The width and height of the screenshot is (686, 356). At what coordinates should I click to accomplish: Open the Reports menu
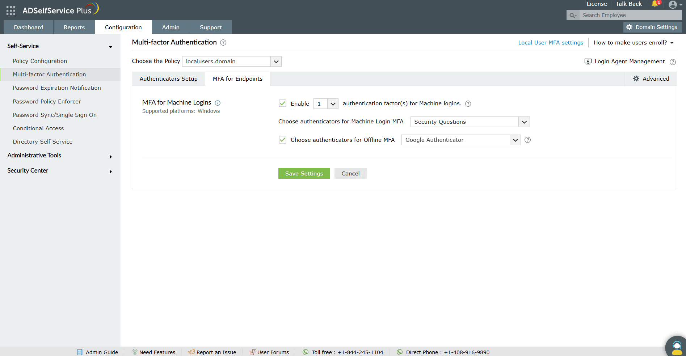pyautogui.click(x=74, y=27)
